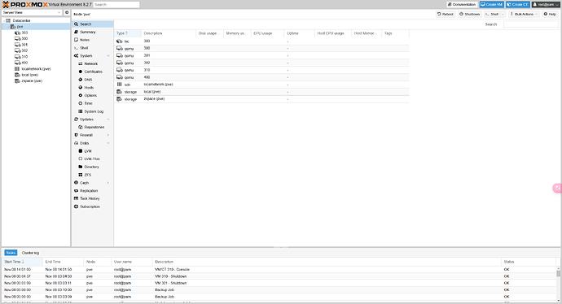Viewport: 562px width, 304px height.
Task: Expand the Ceph section arrow
Action: [108, 183]
